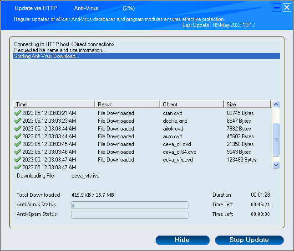Minimize the eScan update window

[x=277, y=8]
